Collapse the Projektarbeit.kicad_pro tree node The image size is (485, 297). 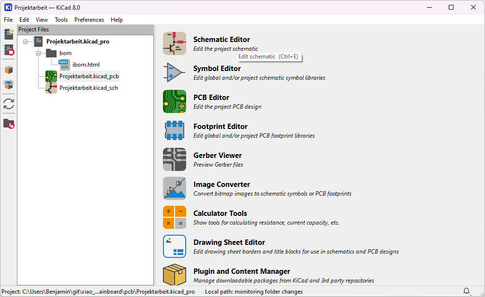point(25,42)
